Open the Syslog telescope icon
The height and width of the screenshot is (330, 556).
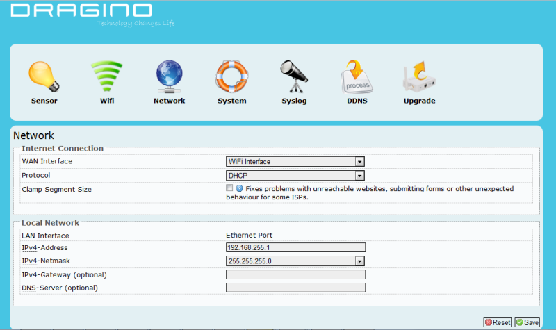(x=294, y=76)
